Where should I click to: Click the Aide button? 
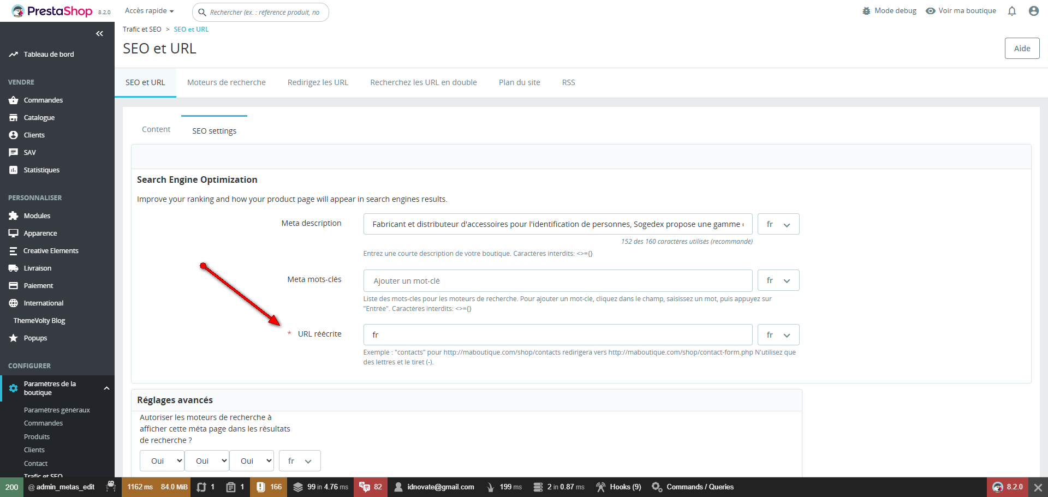click(x=1022, y=49)
